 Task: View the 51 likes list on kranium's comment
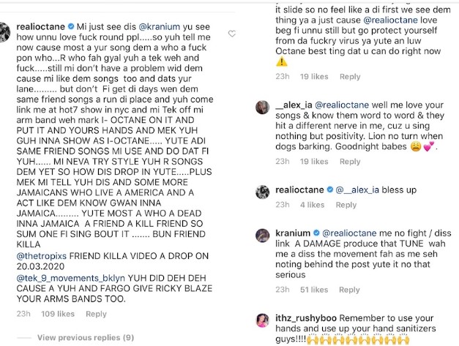click(x=316, y=290)
